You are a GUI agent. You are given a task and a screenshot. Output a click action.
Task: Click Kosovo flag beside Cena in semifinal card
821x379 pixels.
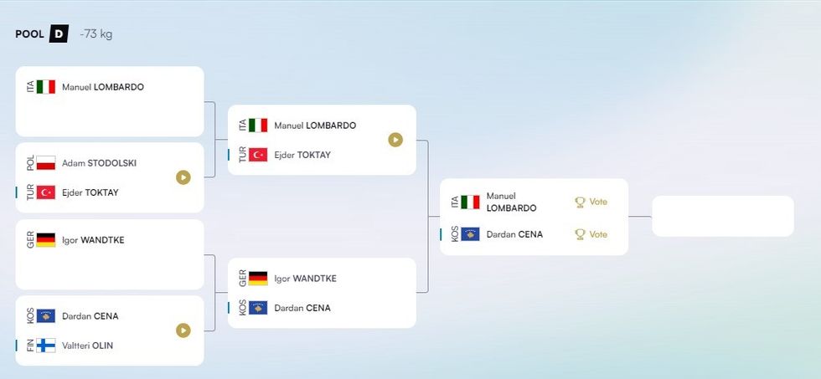[x=470, y=235]
